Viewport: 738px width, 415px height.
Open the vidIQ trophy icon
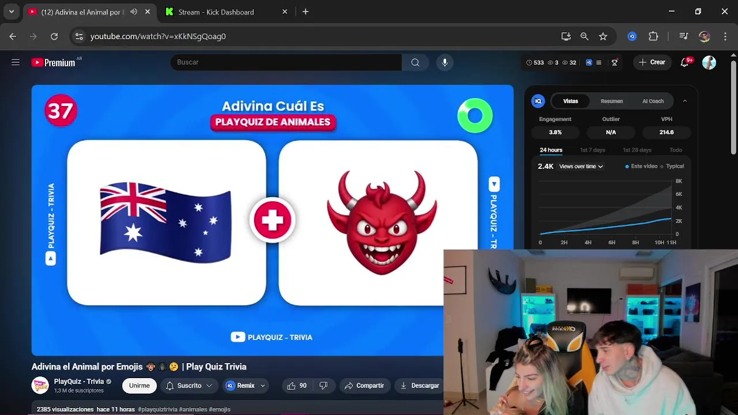[x=615, y=62]
